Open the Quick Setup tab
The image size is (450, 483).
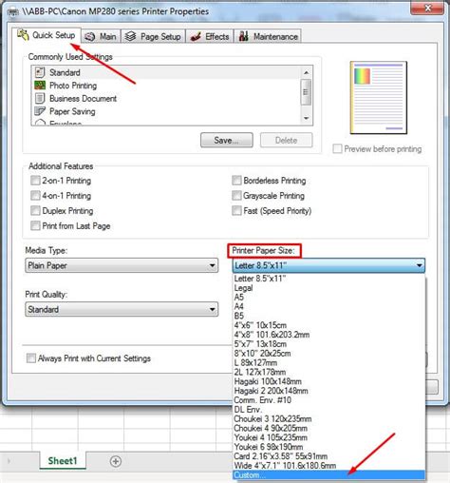point(47,35)
